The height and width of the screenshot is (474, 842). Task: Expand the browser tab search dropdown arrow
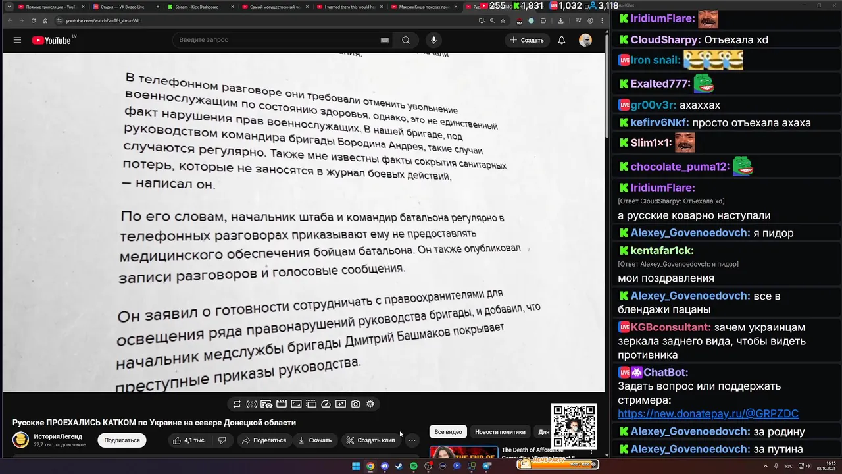click(9, 7)
